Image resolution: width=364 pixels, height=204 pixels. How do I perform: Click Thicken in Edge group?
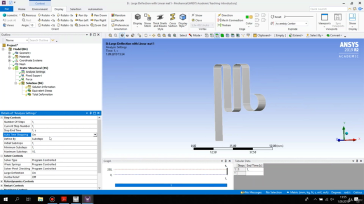coord(224,25)
